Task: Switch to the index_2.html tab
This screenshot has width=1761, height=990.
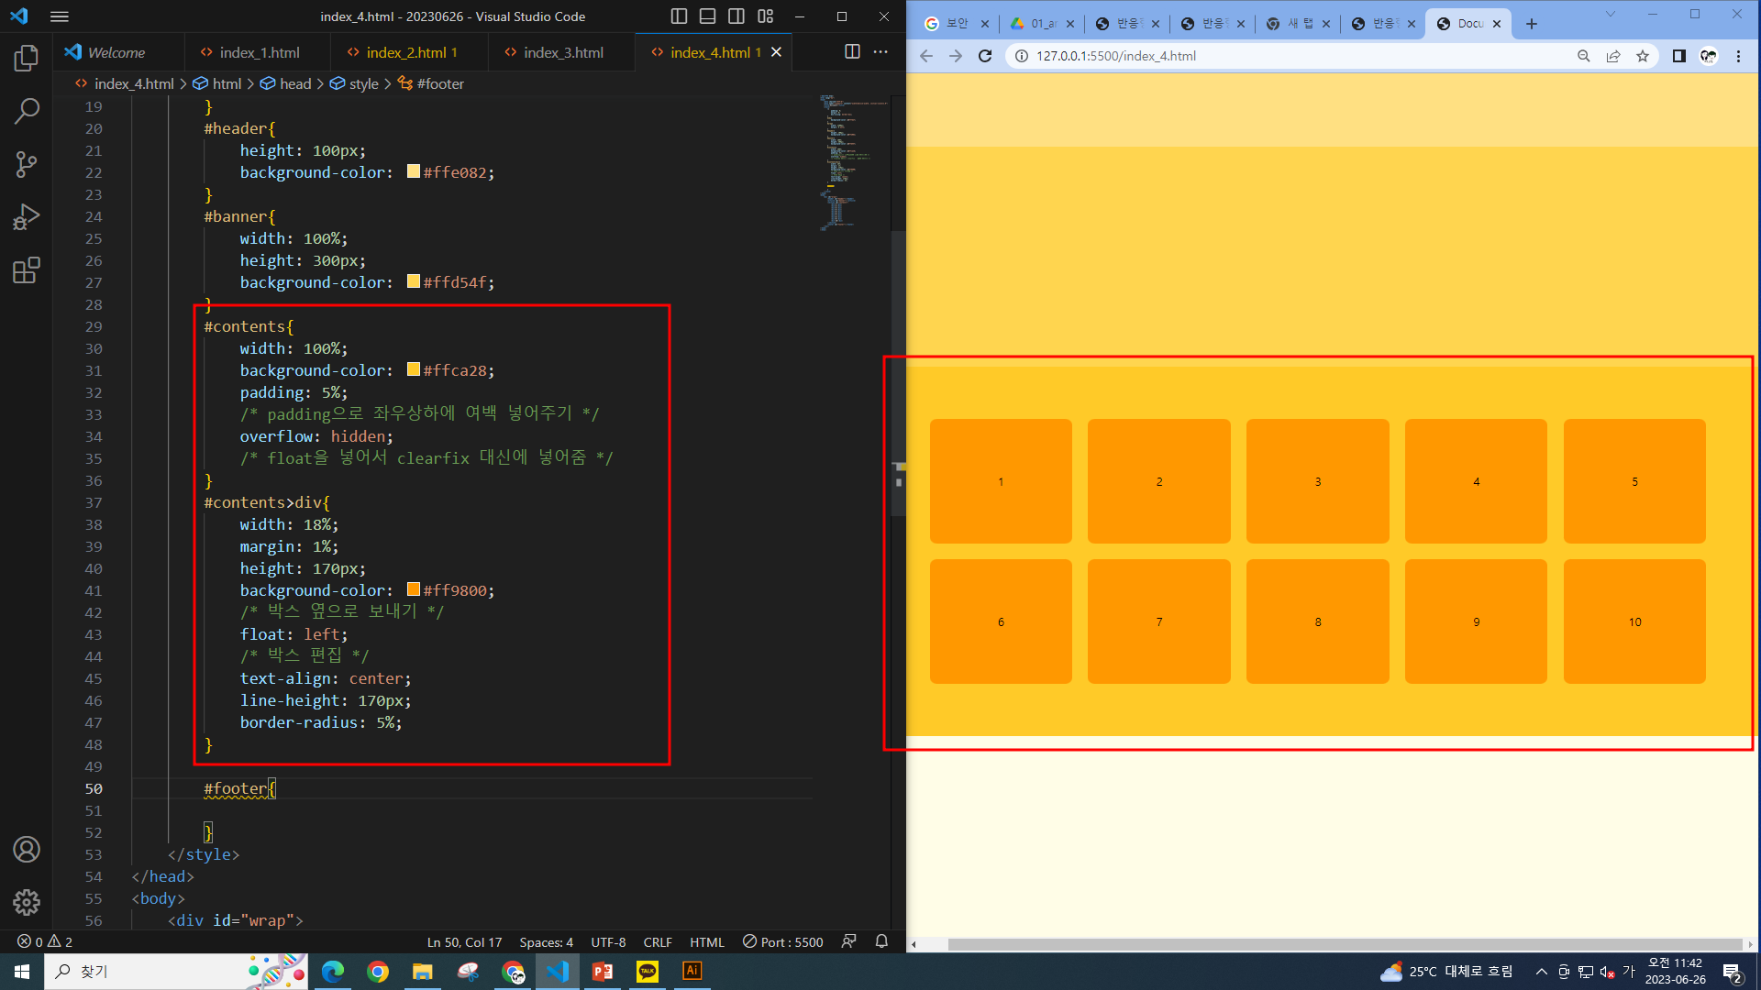Action: tap(405, 52)
